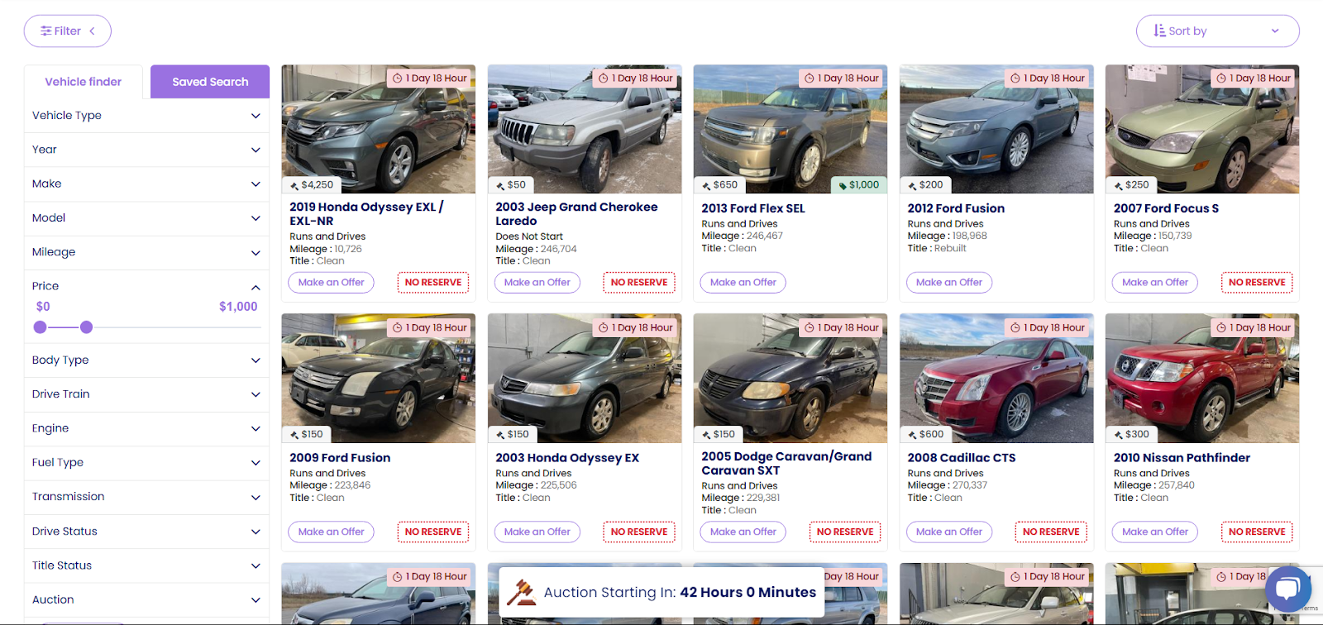Viewport: 1323px width, 625px height.
Task: Switch to the Saved Search tab
Action: [x=210, y=82]
